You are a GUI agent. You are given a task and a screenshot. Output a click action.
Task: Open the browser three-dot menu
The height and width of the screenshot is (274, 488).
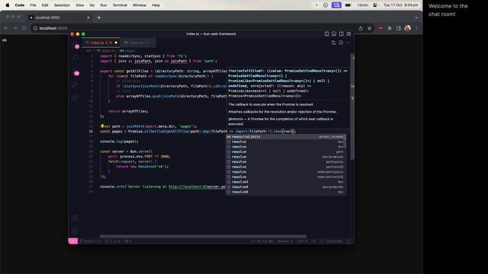click(416, 28)
